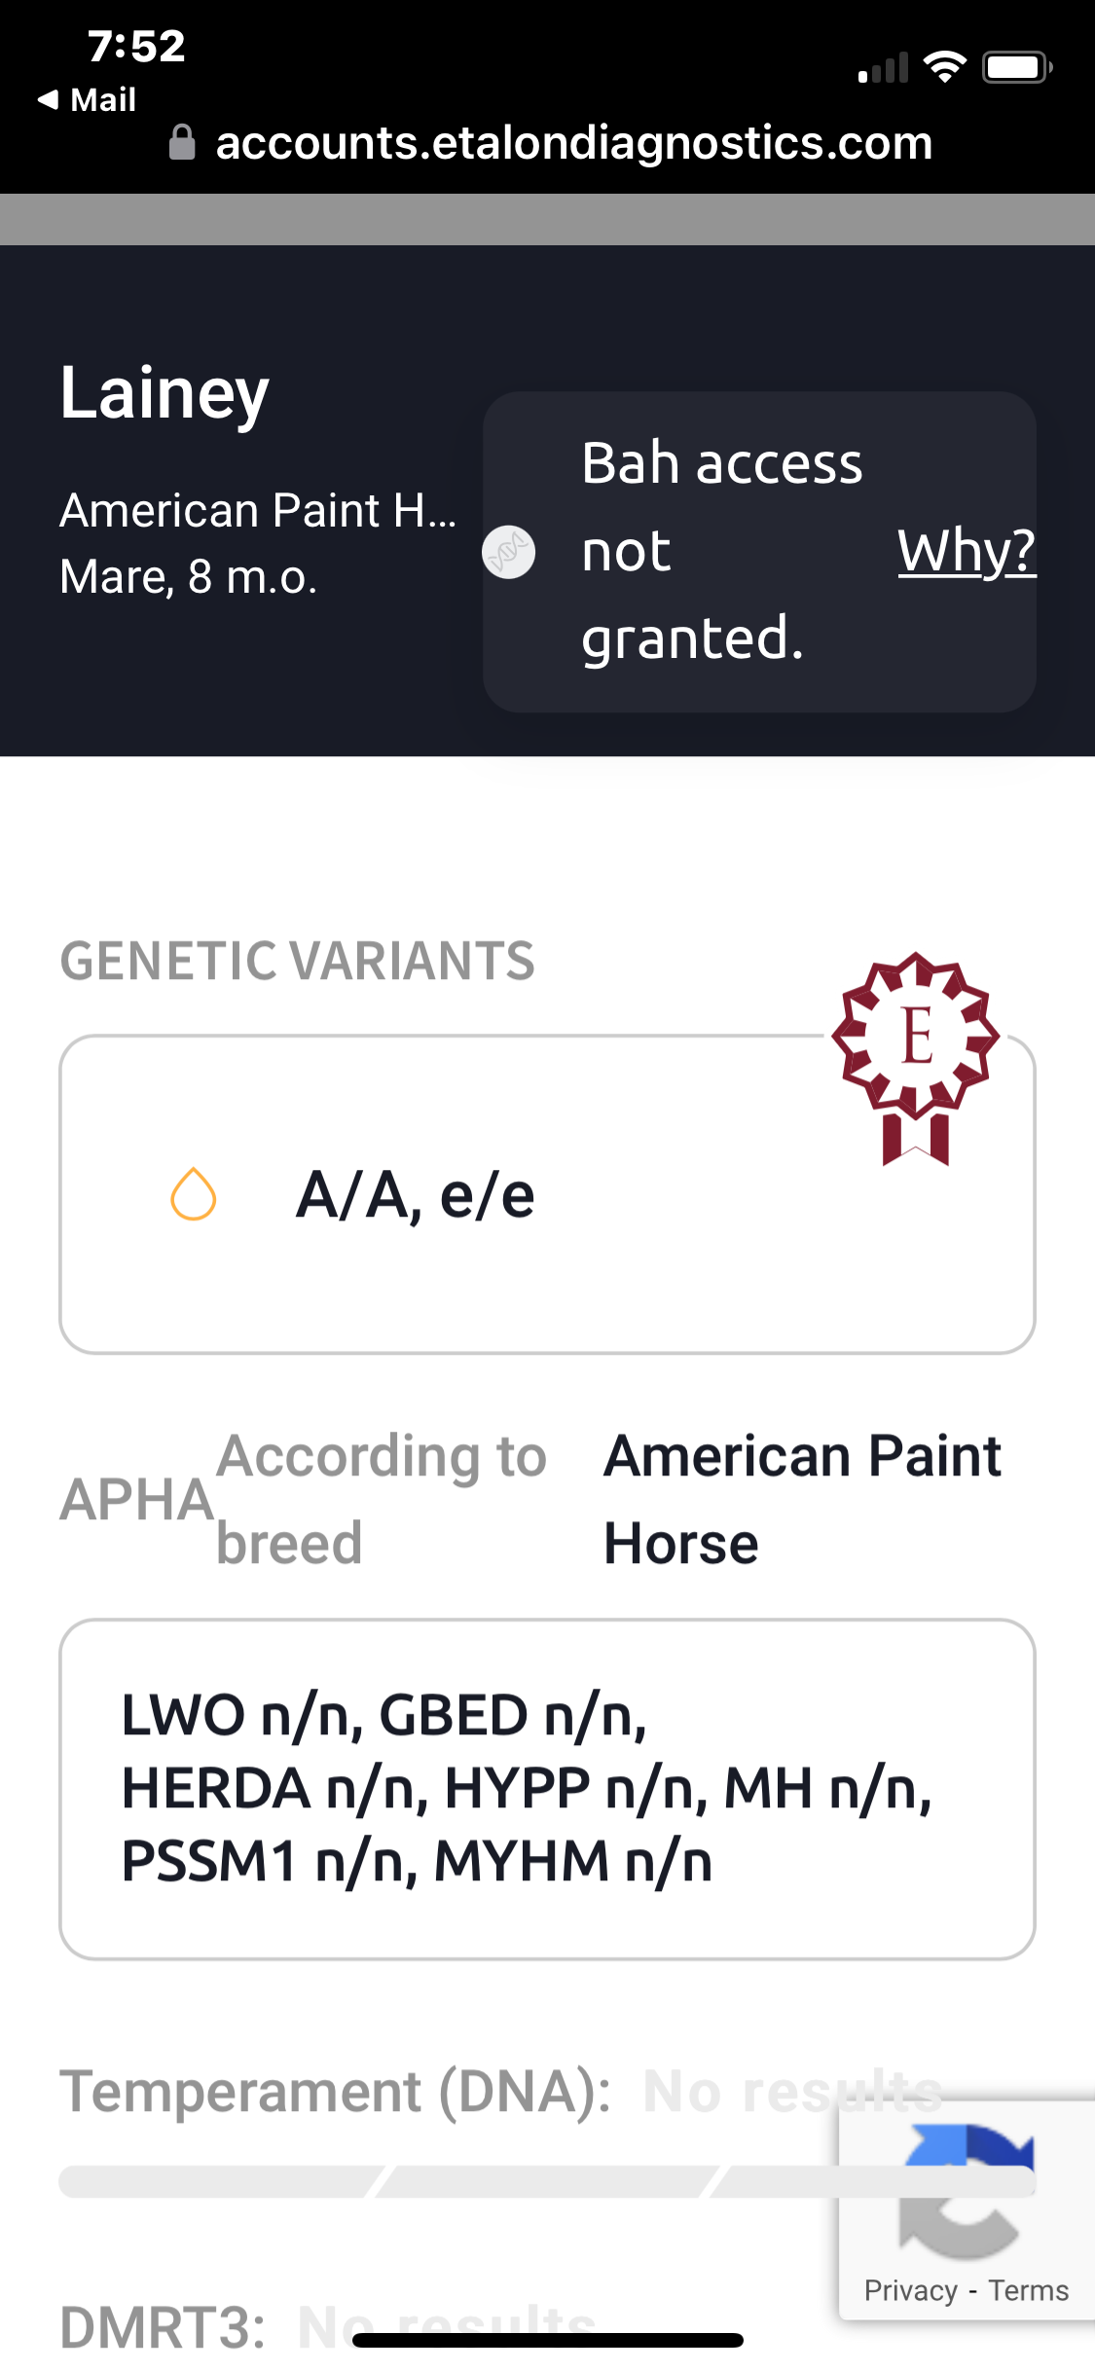
Task: Open the reCAPTCHA Privacy link
Action: click(x=911, y=2290)
